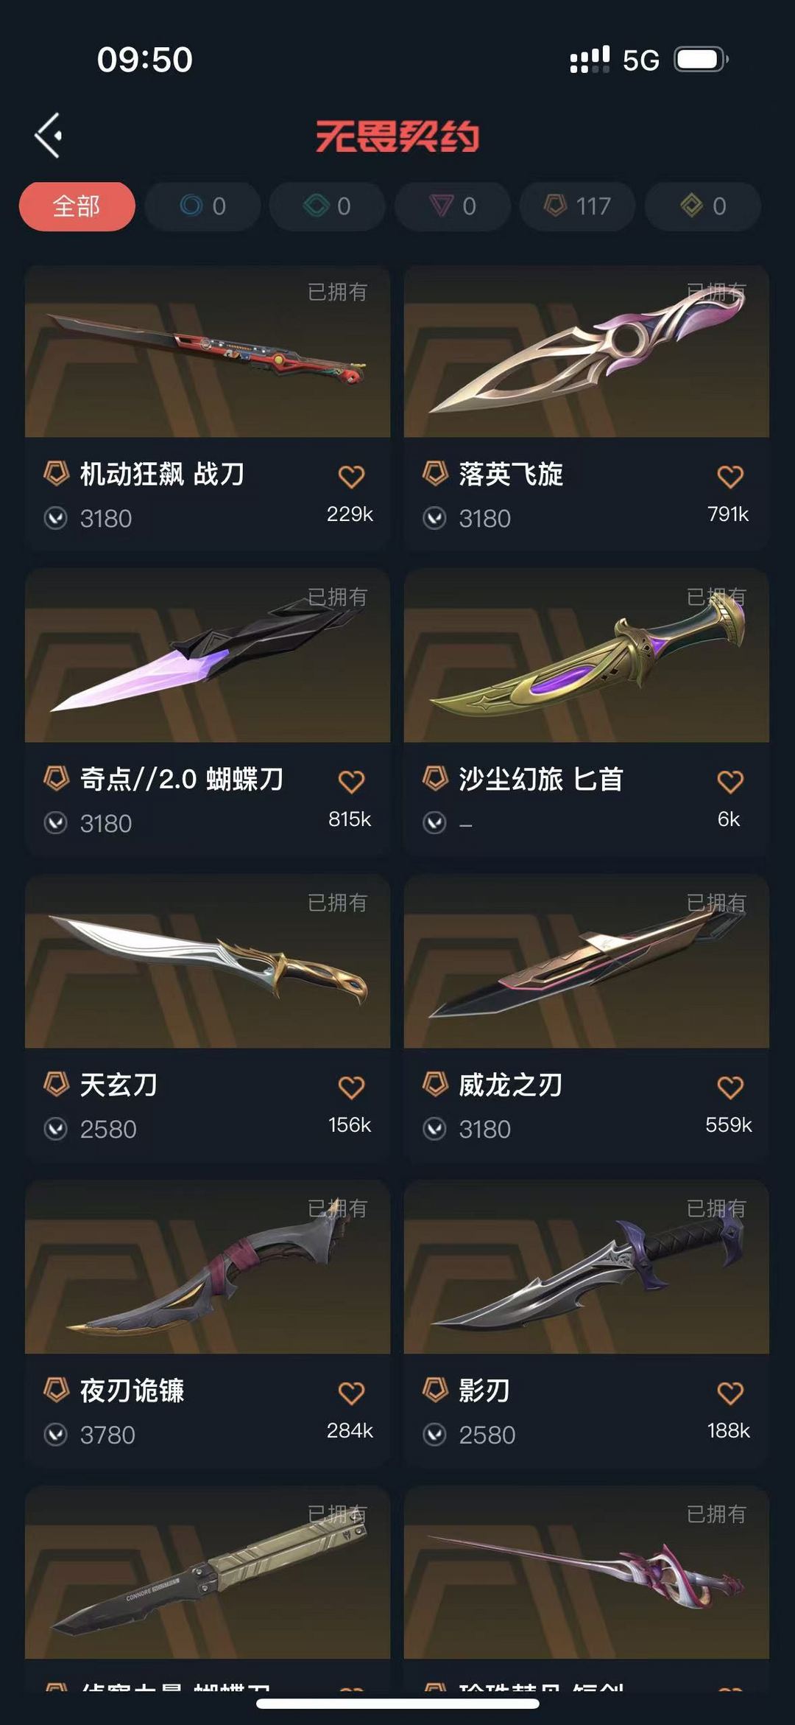
Task: Filter by the yellow diamond tier showing 0
Action: pos(703,206)
